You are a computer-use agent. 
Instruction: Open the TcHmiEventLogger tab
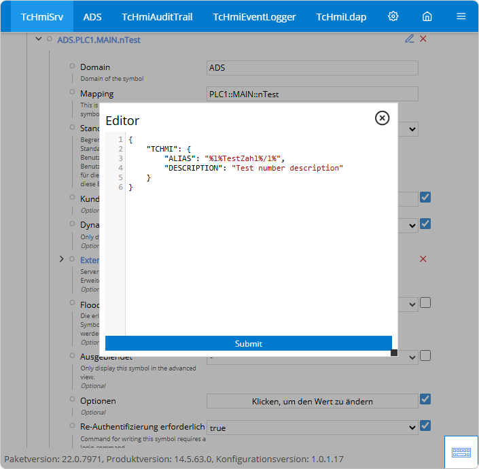(254, 17)
